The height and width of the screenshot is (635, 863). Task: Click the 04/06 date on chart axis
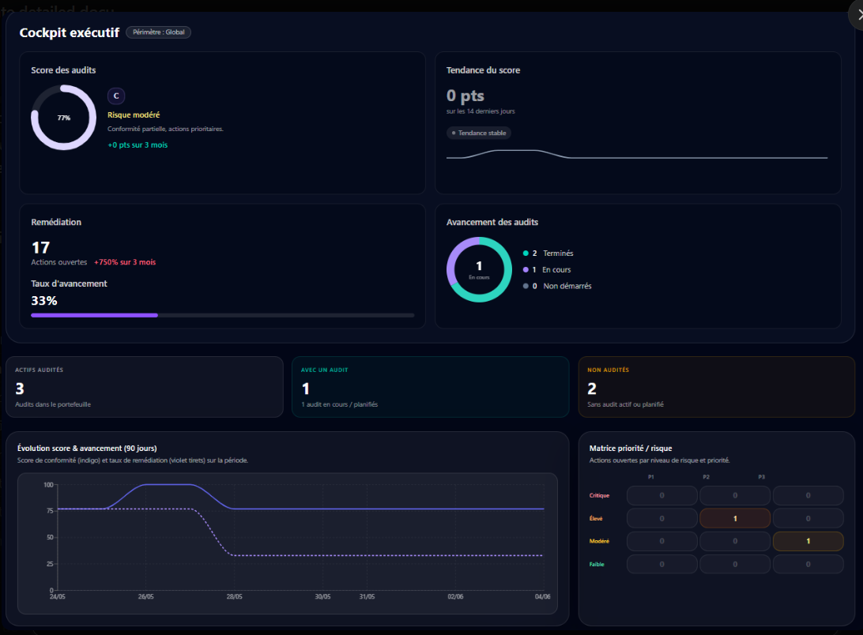click(x=543, y=596)
